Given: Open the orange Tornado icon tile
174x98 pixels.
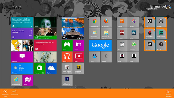Looking at the screenshot, I should click(122, 22).
